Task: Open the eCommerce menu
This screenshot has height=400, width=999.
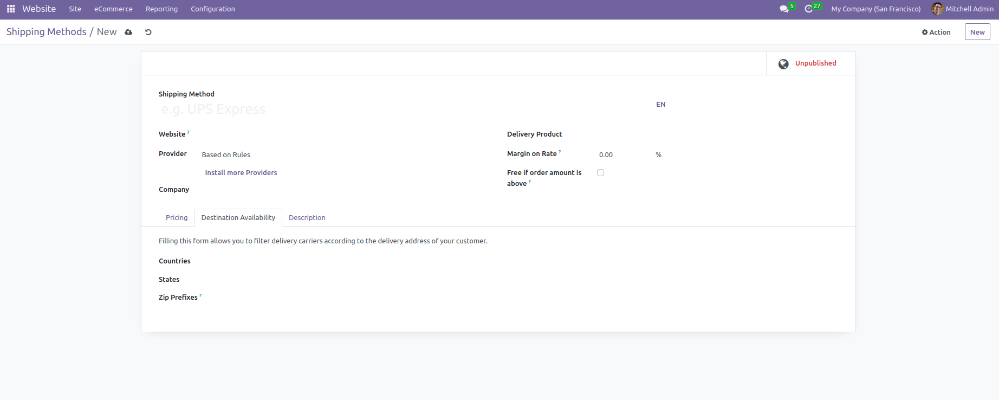Action: 113,9
